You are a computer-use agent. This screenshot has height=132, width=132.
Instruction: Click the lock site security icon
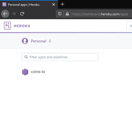pyautogui.click(x=67, y=14)
